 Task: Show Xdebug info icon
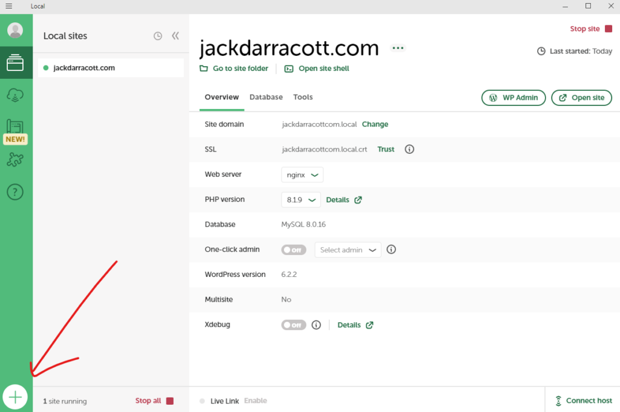pyautogui.click(x=316, y=325)
